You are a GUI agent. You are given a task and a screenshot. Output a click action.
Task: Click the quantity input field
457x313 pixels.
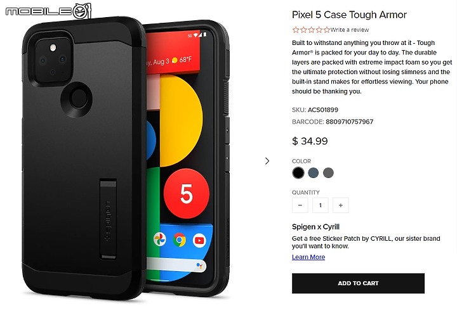coord(321,205)
